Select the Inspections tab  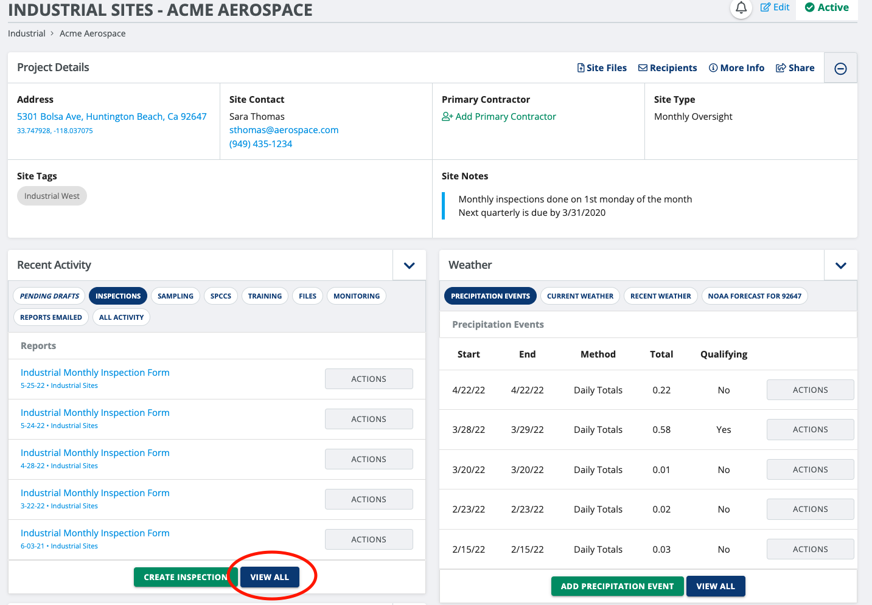[x=118, y=296]
